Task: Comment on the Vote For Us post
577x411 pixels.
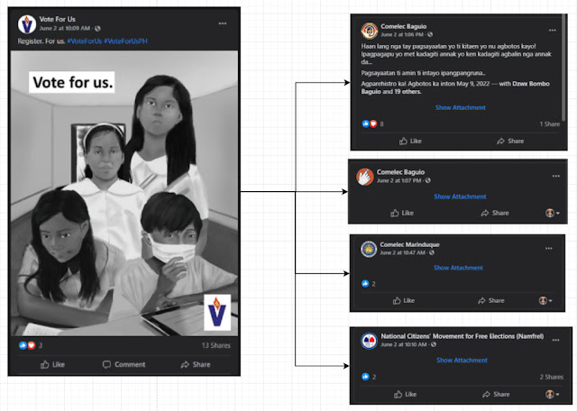Action: 124,365
